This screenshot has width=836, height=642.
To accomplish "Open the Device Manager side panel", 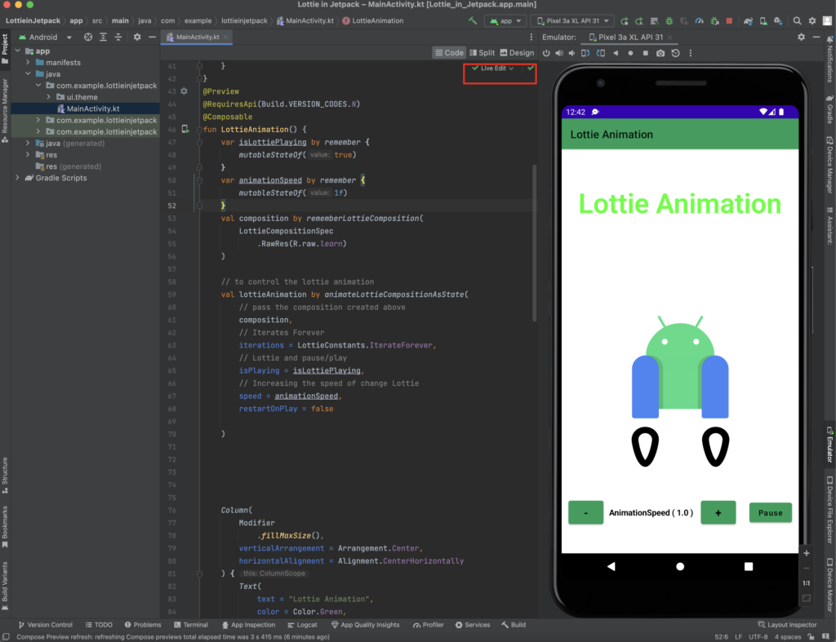I will pyautogui.click(x=830, y=166).
